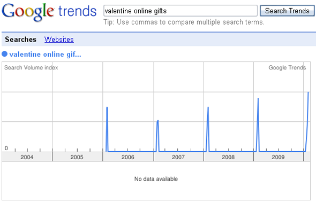The image size is (316, 202).
Task: Click the rising peak at chart's right edge
Action: point(307,121)
